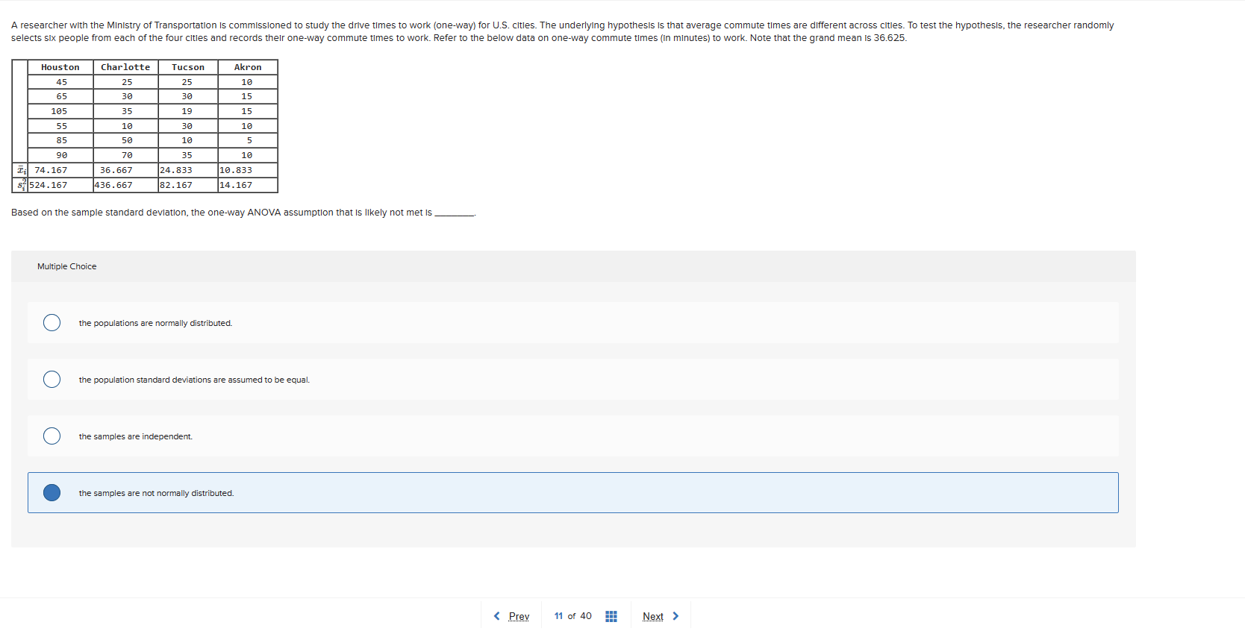This screenshot has width=1245, height=631.
Task: Click the Multiple Choice section label
Action: point(66,266)
